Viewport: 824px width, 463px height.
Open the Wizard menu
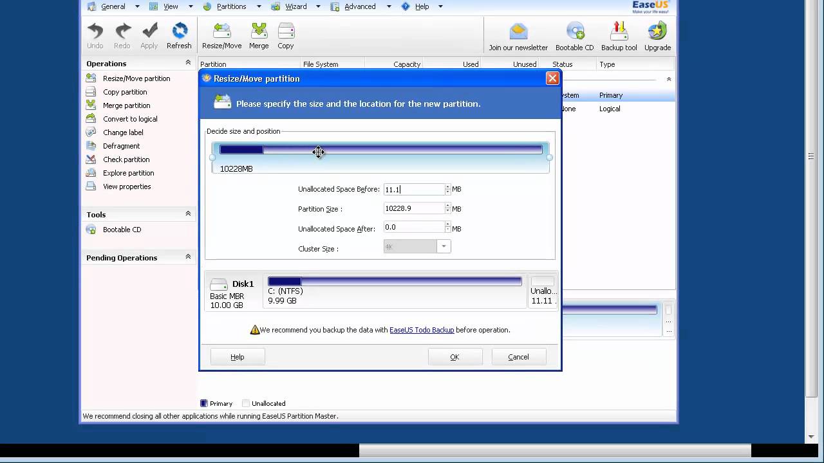[296, 6]
